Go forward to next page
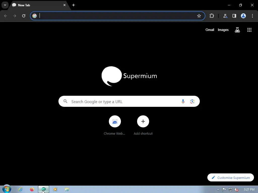 (x=15, y=16)
